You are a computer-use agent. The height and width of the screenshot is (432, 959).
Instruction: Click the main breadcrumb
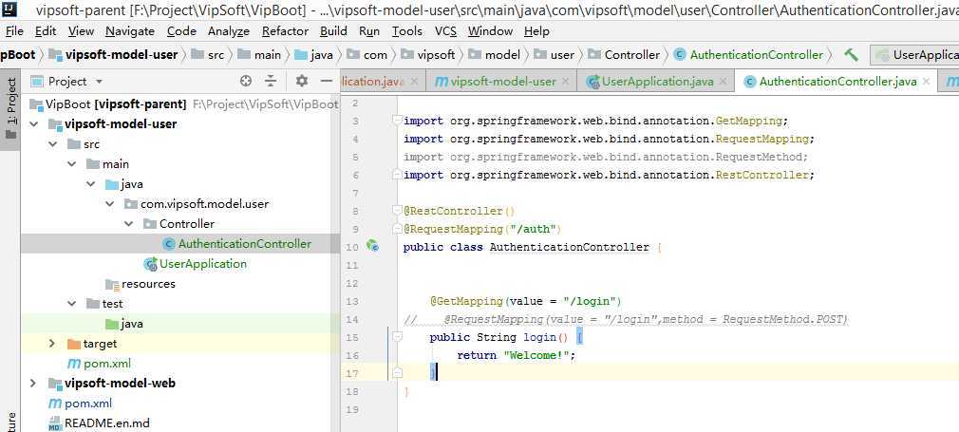coord(259,55)
